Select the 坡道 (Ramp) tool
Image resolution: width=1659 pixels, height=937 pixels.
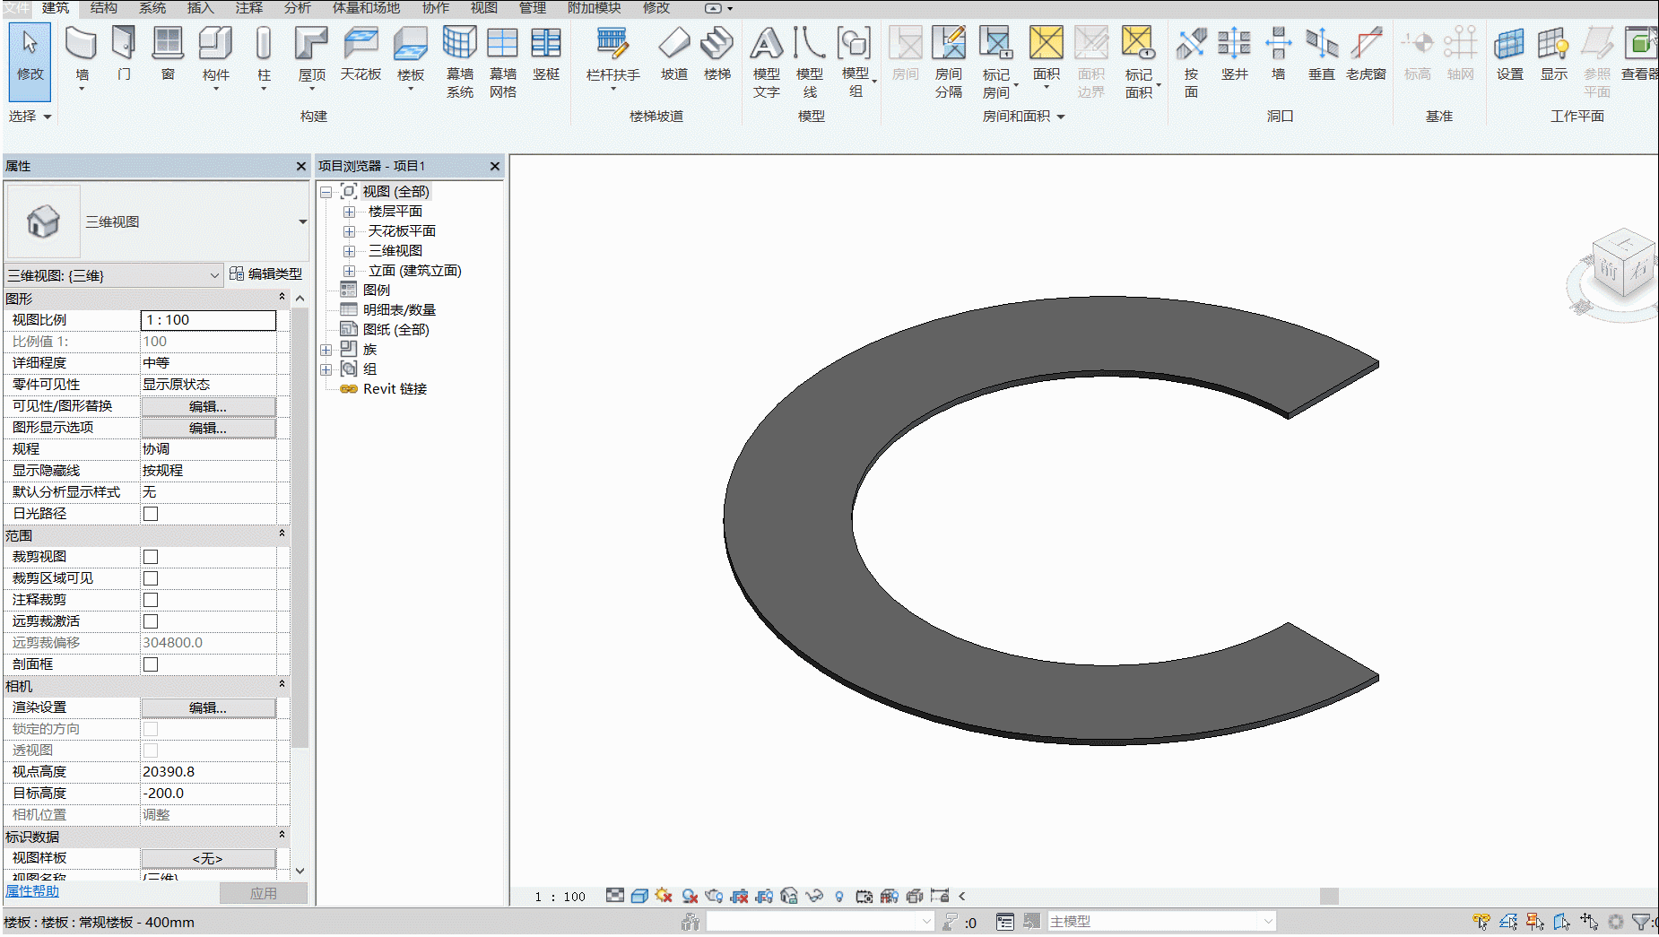point(674,54)
